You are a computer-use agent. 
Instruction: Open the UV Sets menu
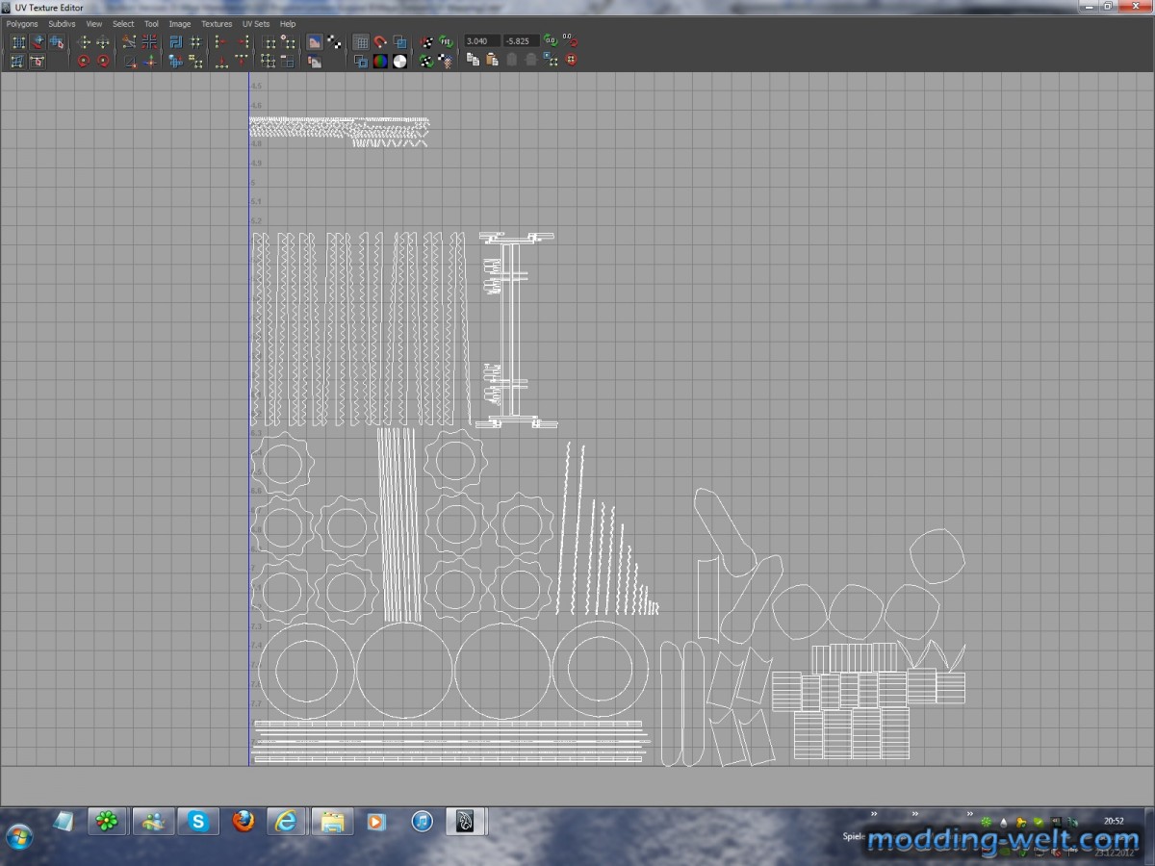(256, 23)
